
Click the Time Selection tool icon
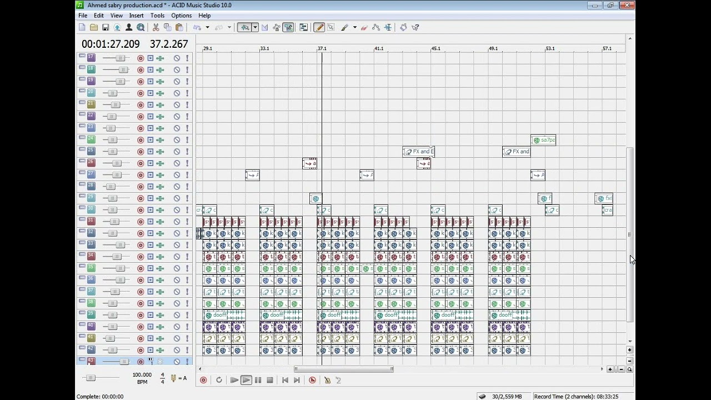point(388,27)
